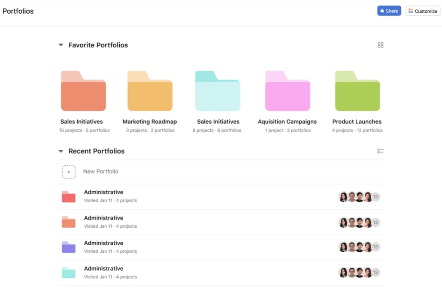Open the Marketing Roadmap folder tile

point(149,90)
